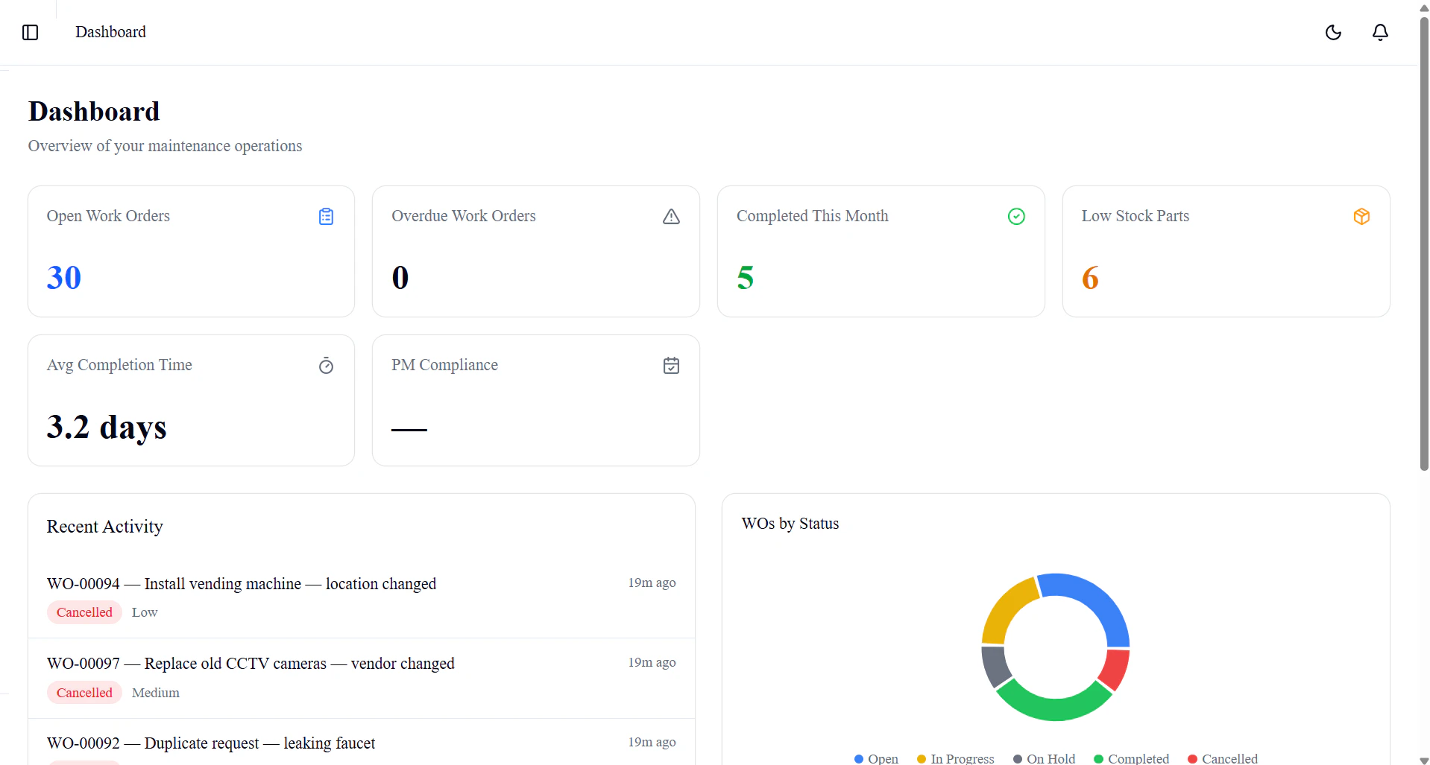Image resolution: width=1430 pixels, height=765 pixels.
Task: Click the warning triangle on Overdue Work Orders
Action: pos(671,217)
